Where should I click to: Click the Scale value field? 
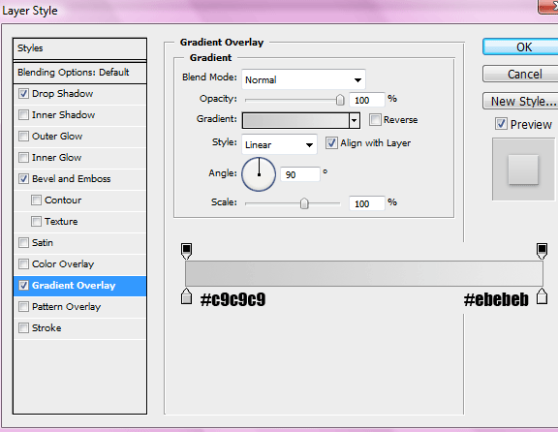click(367, 203)
